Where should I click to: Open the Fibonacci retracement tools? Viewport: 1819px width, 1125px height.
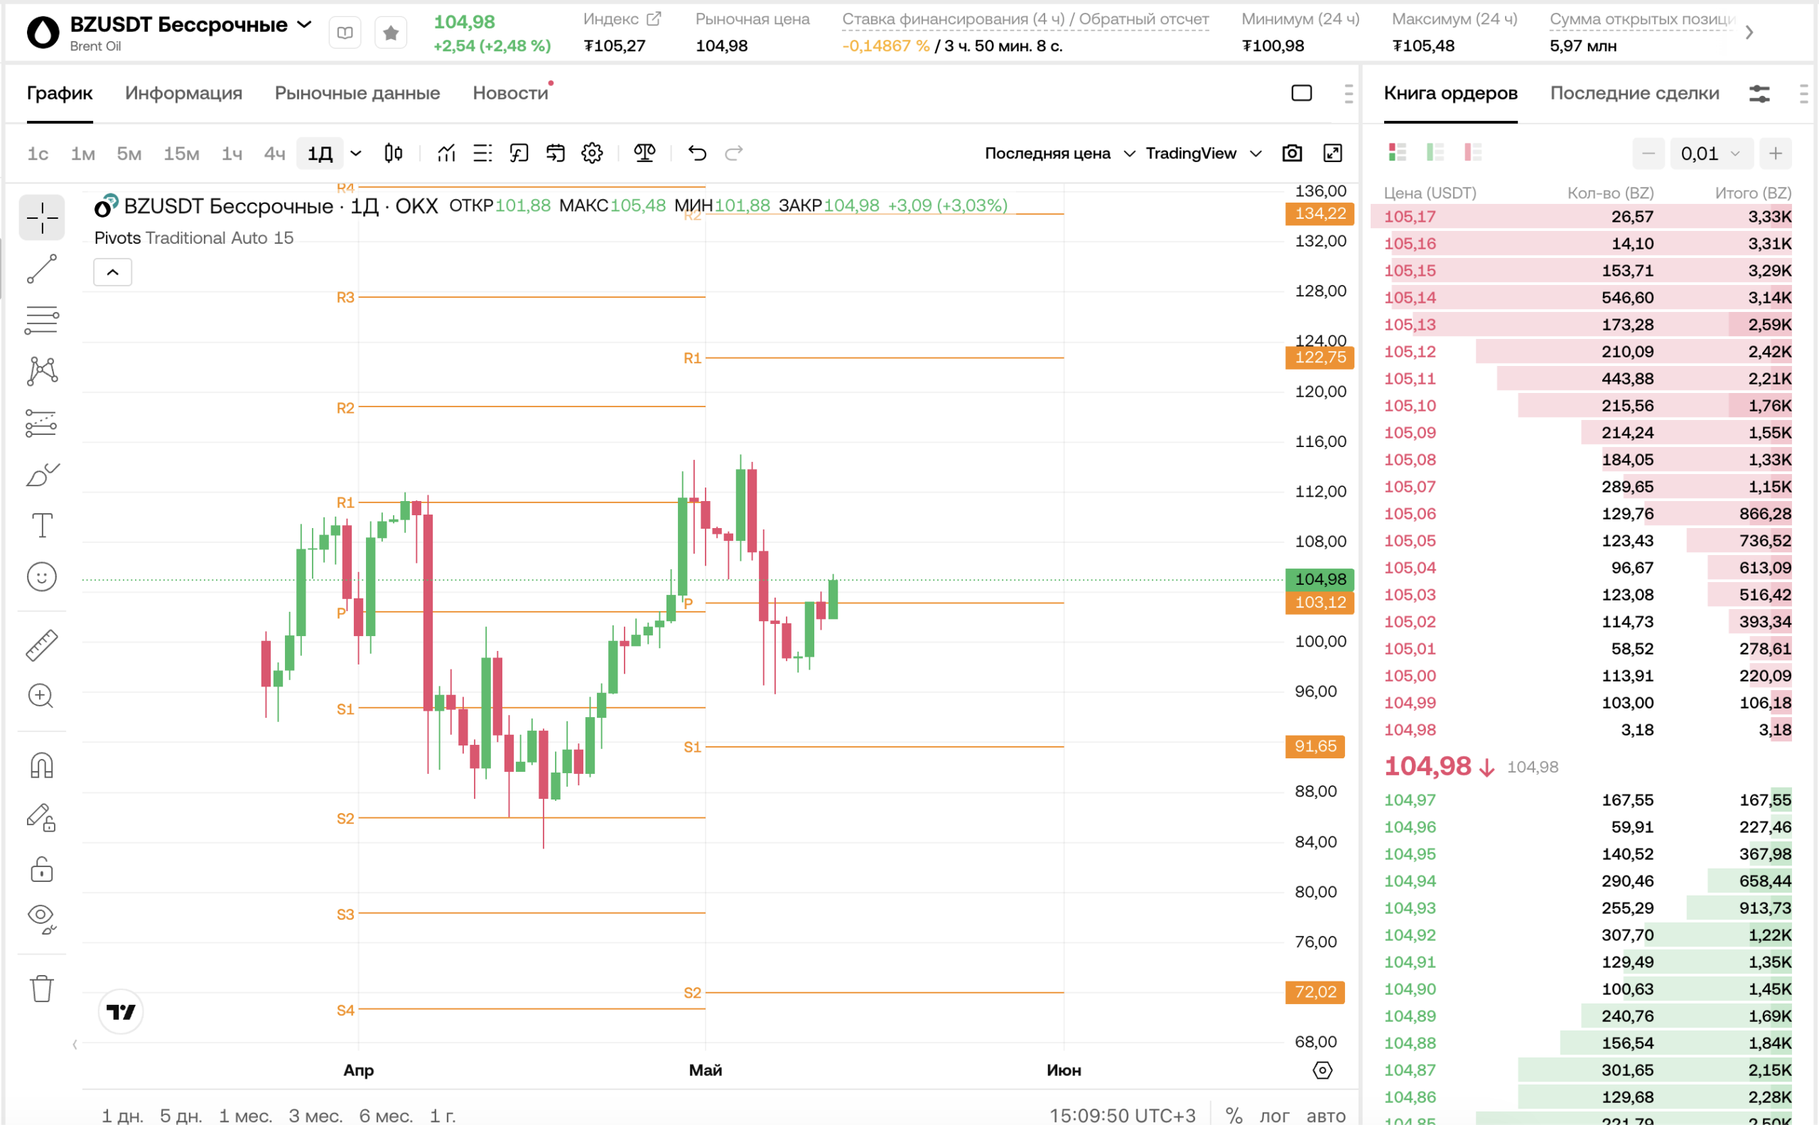42,320
